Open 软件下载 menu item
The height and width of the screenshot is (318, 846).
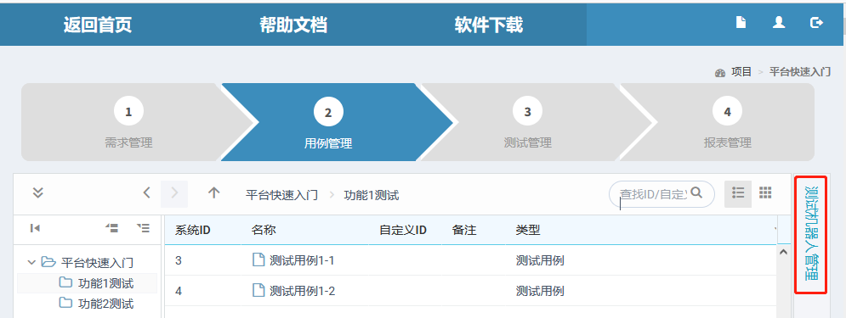click(488, 25)
